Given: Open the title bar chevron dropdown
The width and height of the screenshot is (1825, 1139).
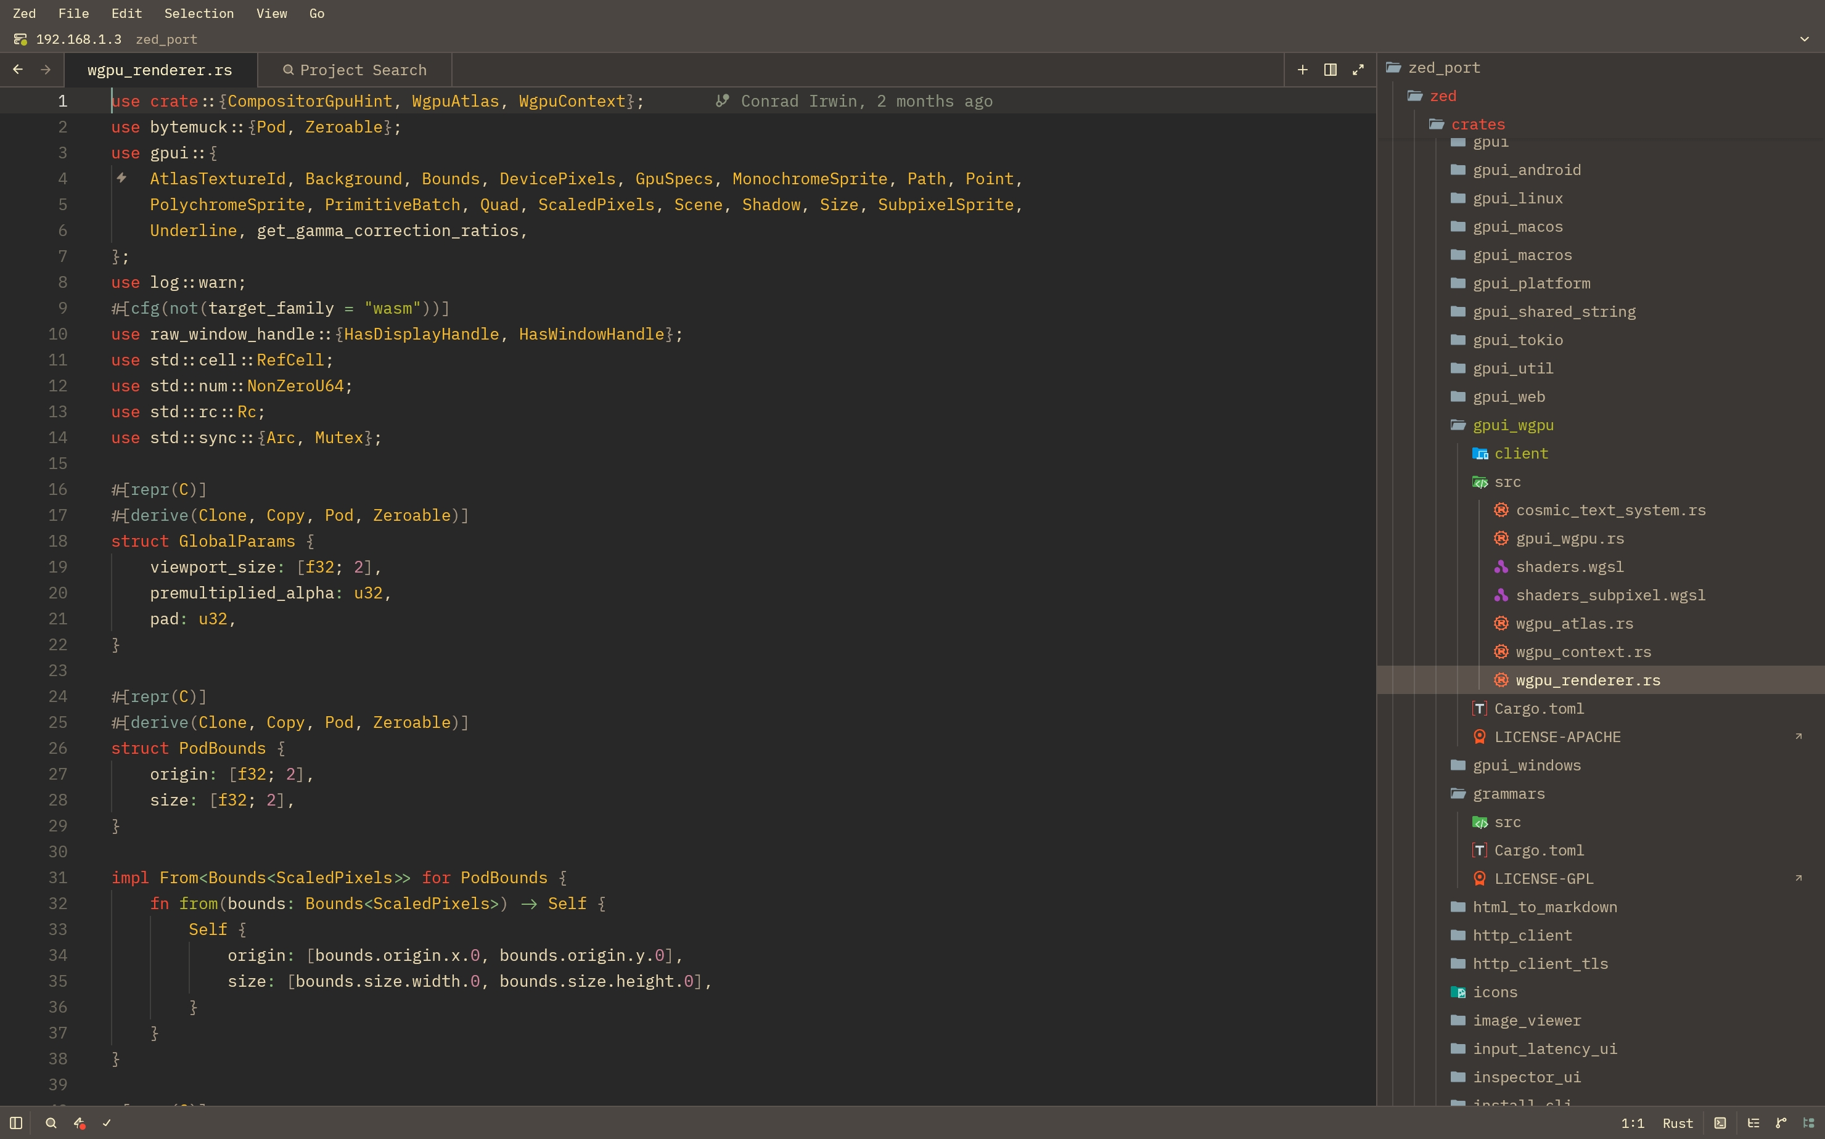Looking at the screenshot, I should [x=1804, y=39].
